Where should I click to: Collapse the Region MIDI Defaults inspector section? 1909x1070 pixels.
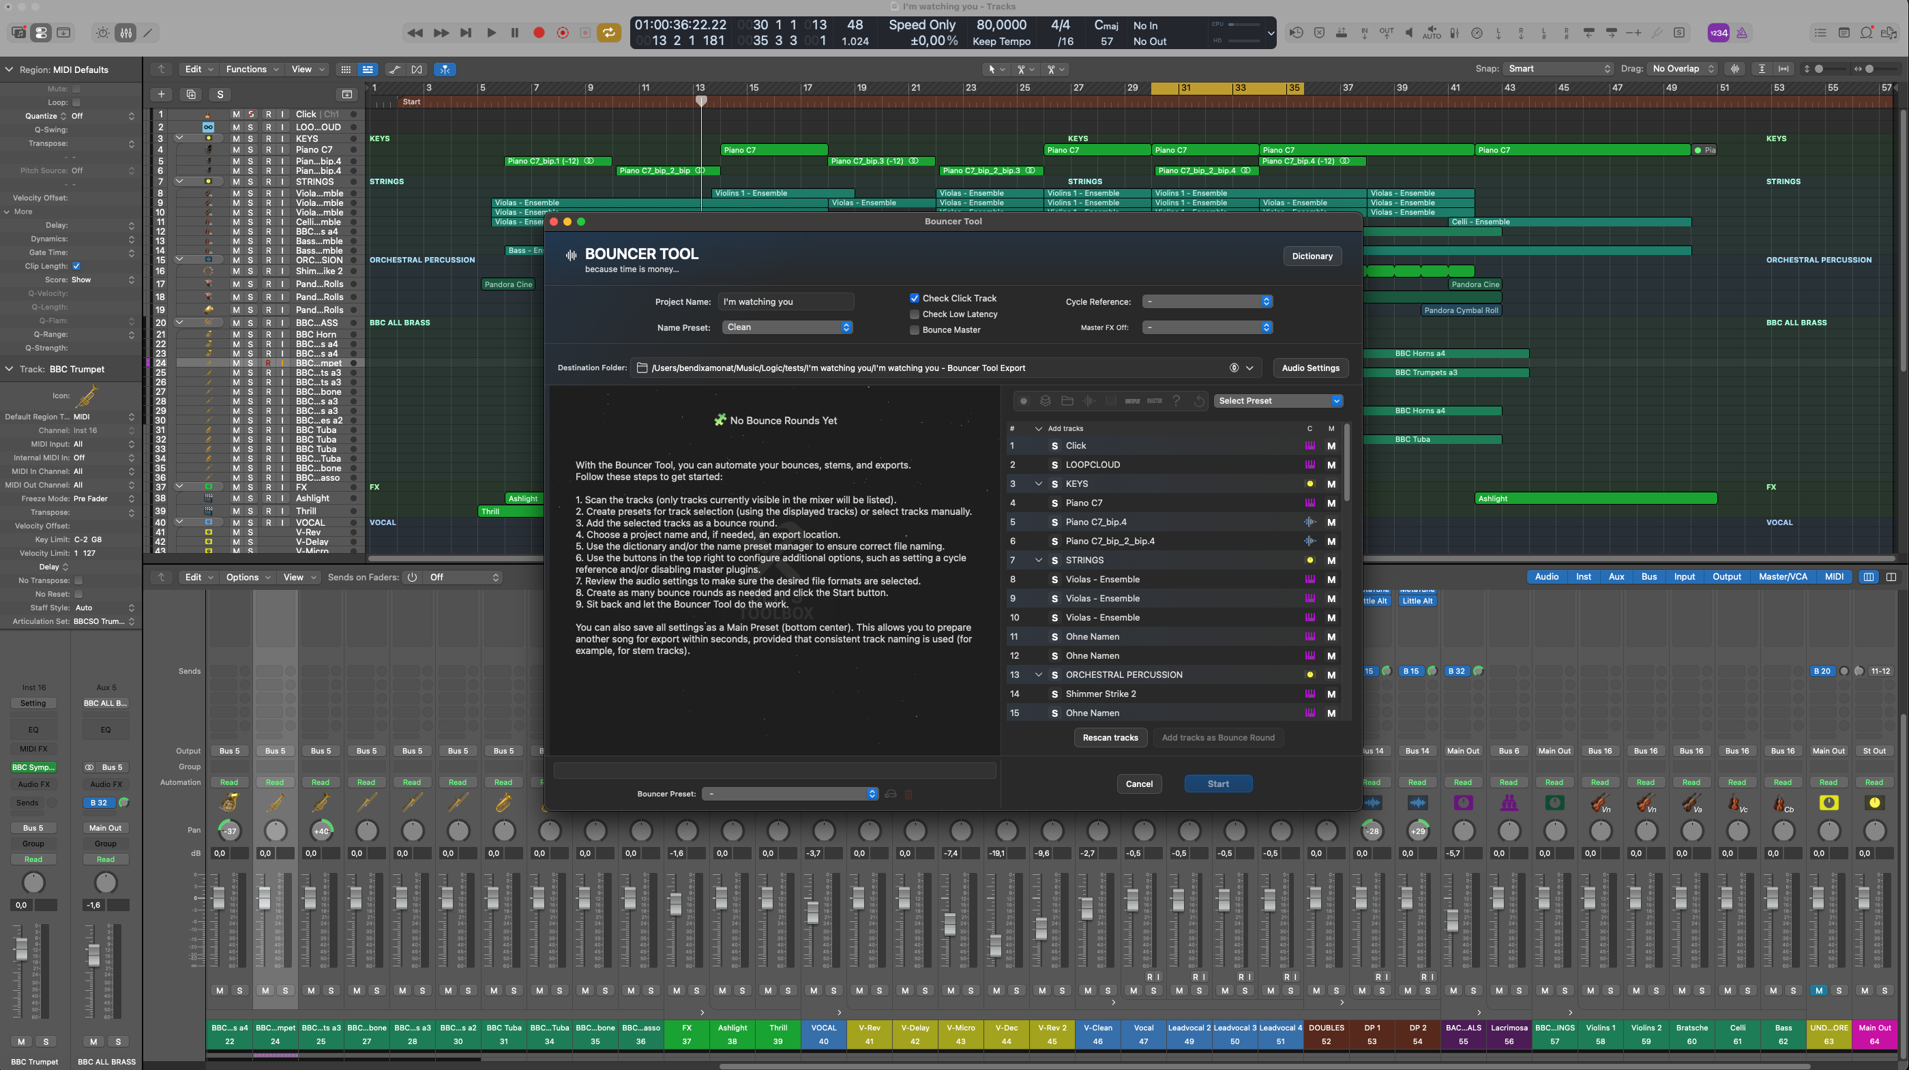tap(10, 70)
